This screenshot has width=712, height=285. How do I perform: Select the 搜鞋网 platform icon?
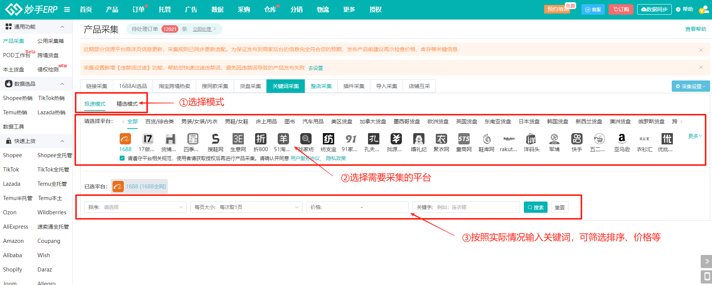215,139
